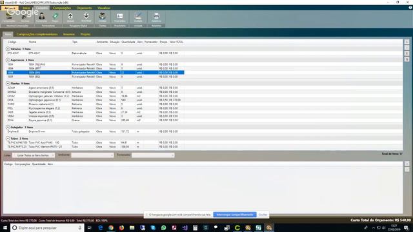The width and height of the screenshot is (413, 232).
Task: Sort by the Nome column header
Action: tap(33, 42)
